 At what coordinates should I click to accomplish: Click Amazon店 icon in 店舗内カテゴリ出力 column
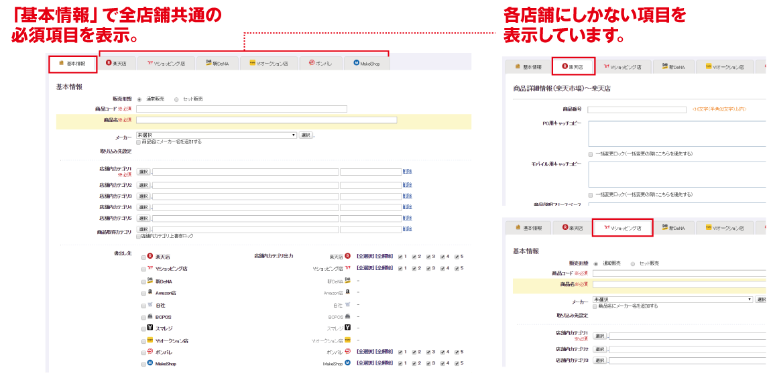tap(348, 292)
